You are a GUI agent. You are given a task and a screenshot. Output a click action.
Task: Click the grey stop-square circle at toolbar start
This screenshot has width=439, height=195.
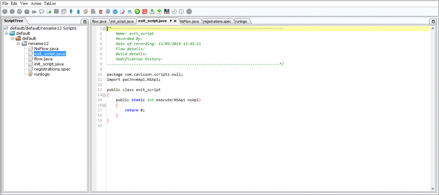pos(12,12)
